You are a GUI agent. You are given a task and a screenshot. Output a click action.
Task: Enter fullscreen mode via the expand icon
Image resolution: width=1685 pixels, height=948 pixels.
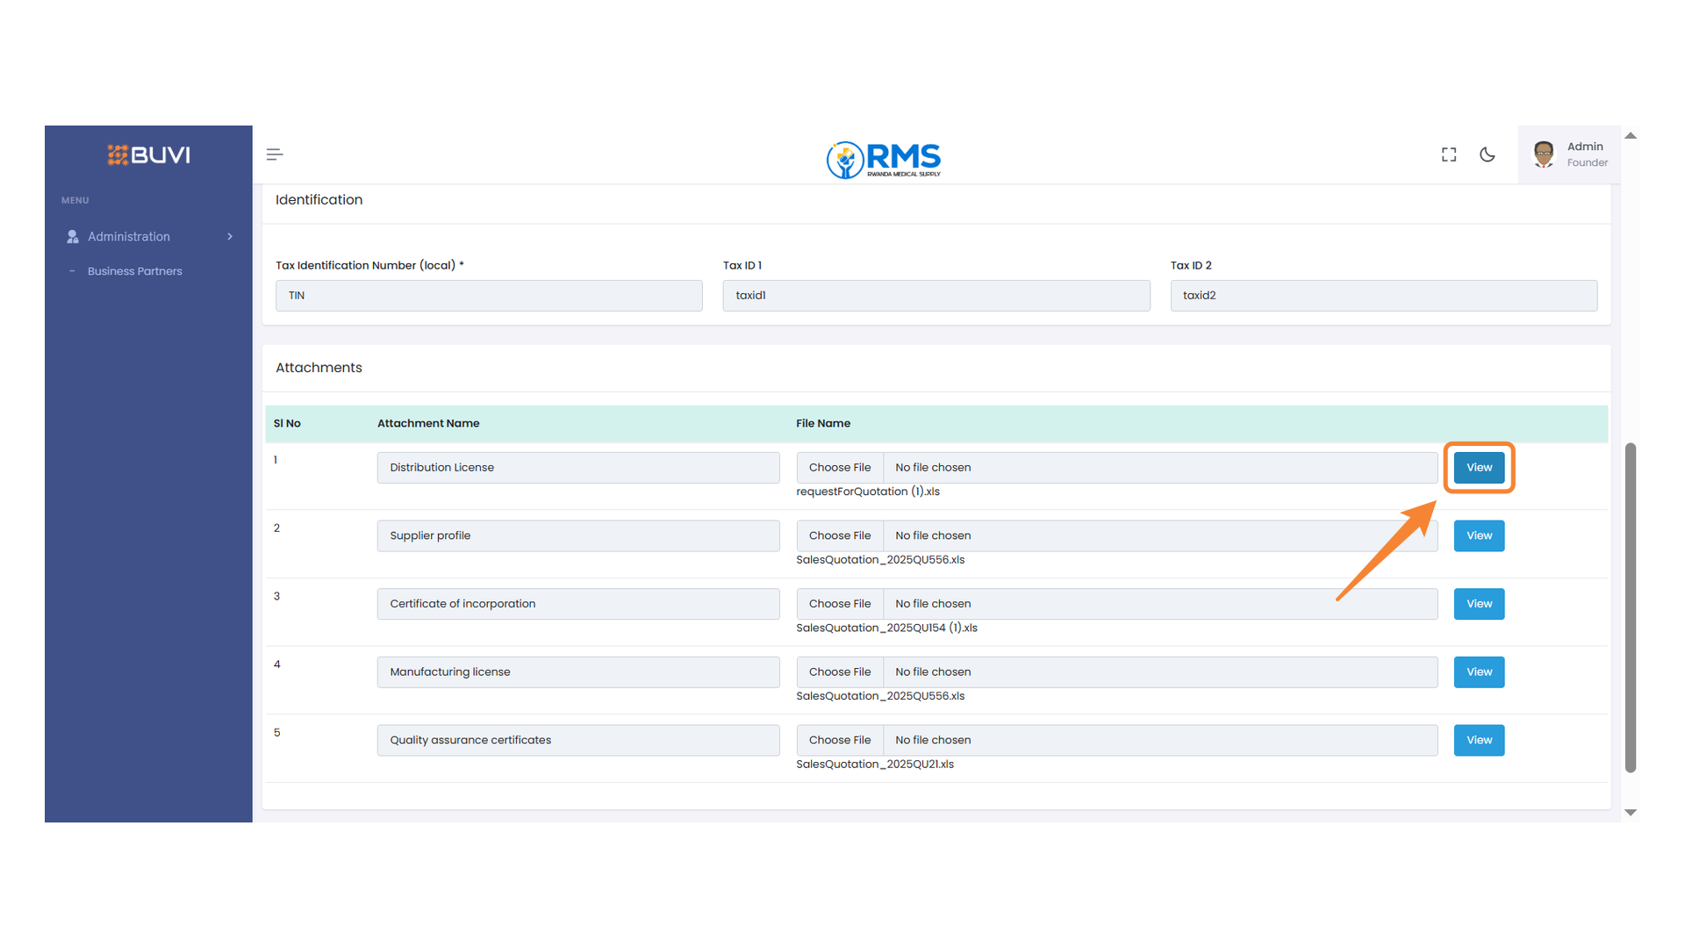click(1448, 154)
